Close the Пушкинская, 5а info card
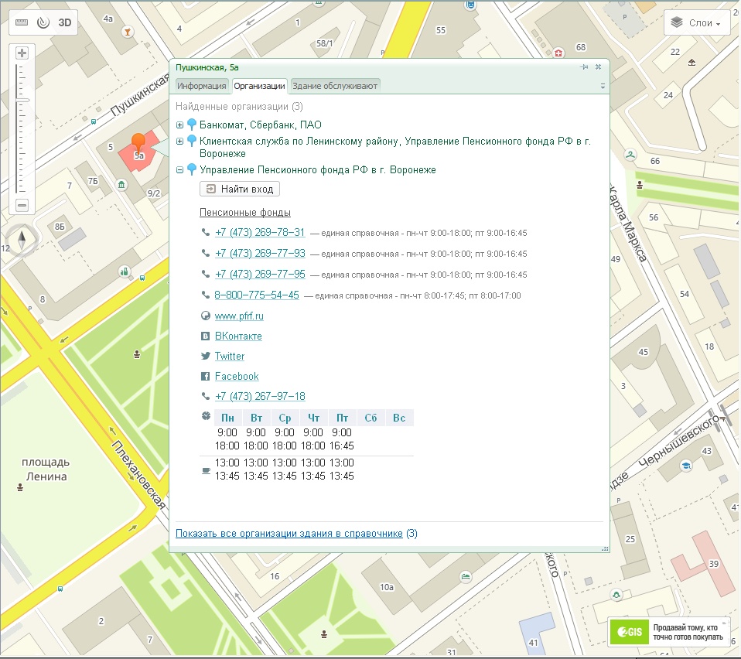The height and width of the screenshot is (659, 741). 598,67
